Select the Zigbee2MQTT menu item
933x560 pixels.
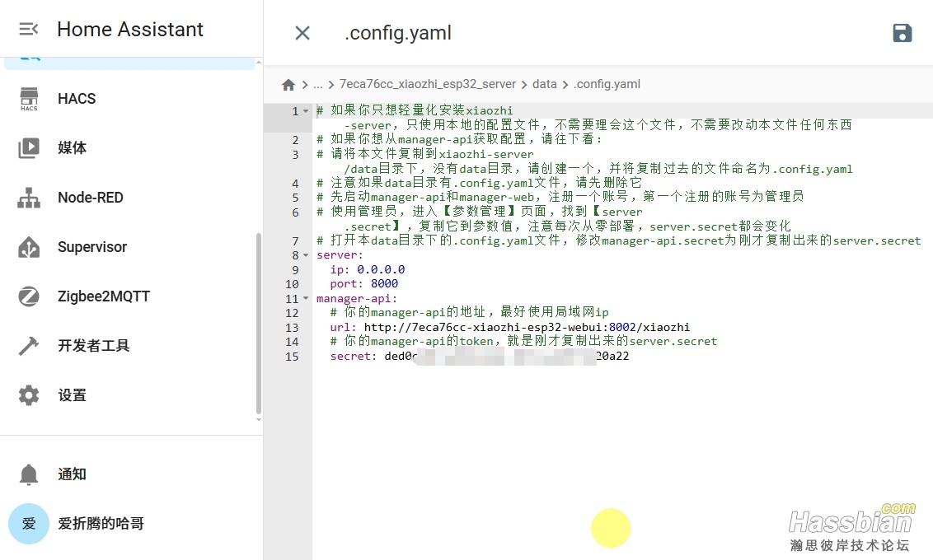[131, 296]
